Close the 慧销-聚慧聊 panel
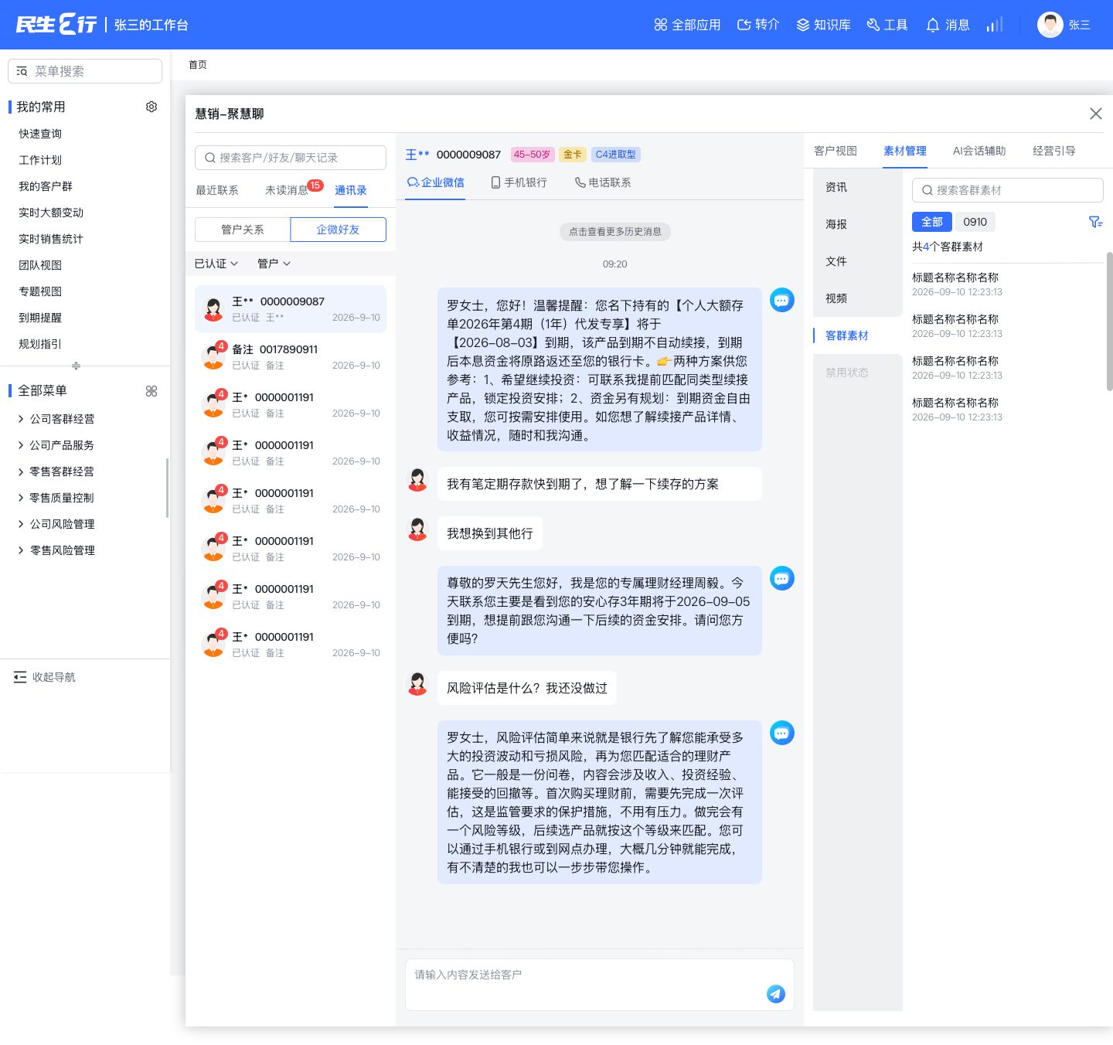Image resolution: width=1113 pixels, height=1045 pixels. tap(1095, 114)
